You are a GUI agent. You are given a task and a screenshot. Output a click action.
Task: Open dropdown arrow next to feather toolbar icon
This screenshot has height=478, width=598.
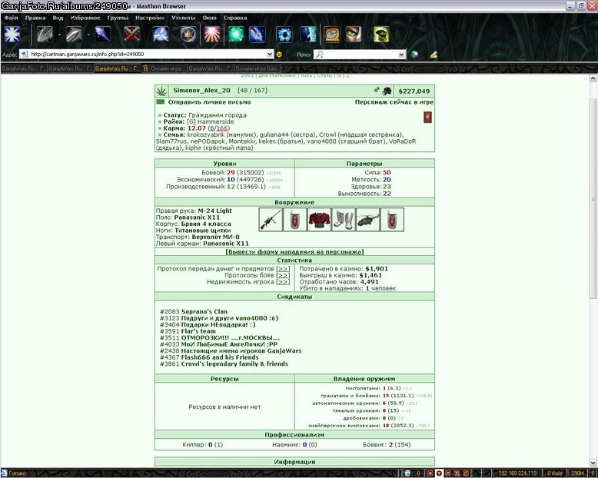pyautogui.click(x=88, y=35)
